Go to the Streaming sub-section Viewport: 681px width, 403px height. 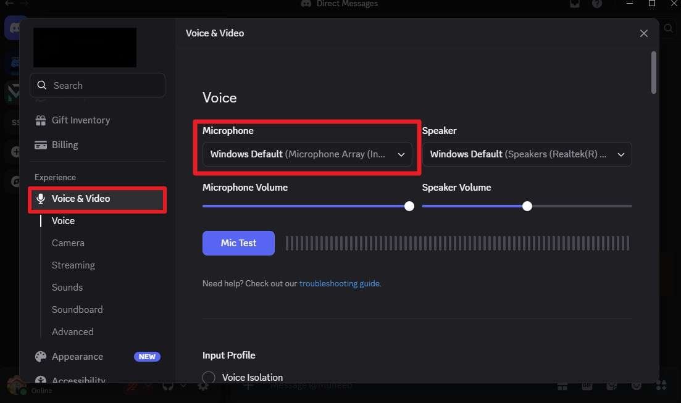73,265
